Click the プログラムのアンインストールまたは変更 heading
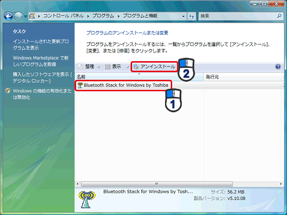This screenshot has width=287, height=215. coord(127,33)
